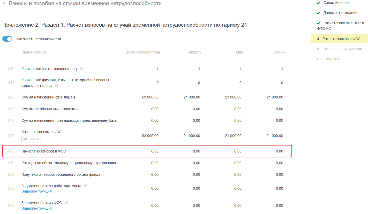This screenshot has width=368, height=214.
Task: Select Июнь amount for Сумма начислений физ. лицам
Action: (275, 97)
